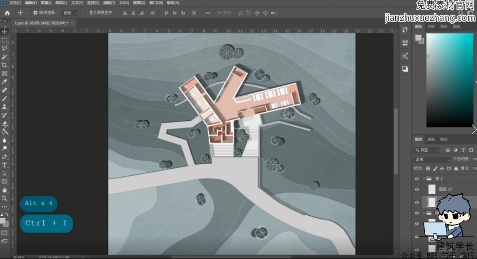
Task: Select the Horizontal Type tool
Action: coord(4,165)
